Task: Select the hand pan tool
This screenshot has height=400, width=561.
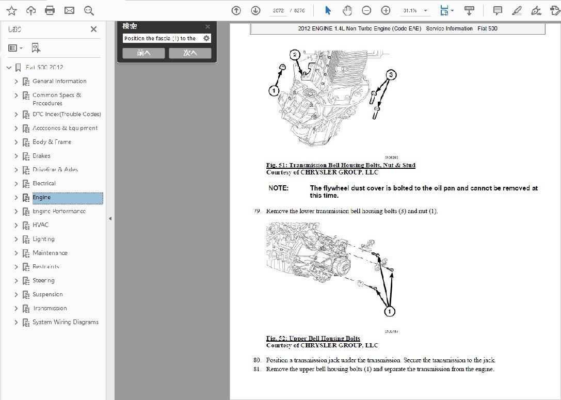Action: tap(347, 10)
